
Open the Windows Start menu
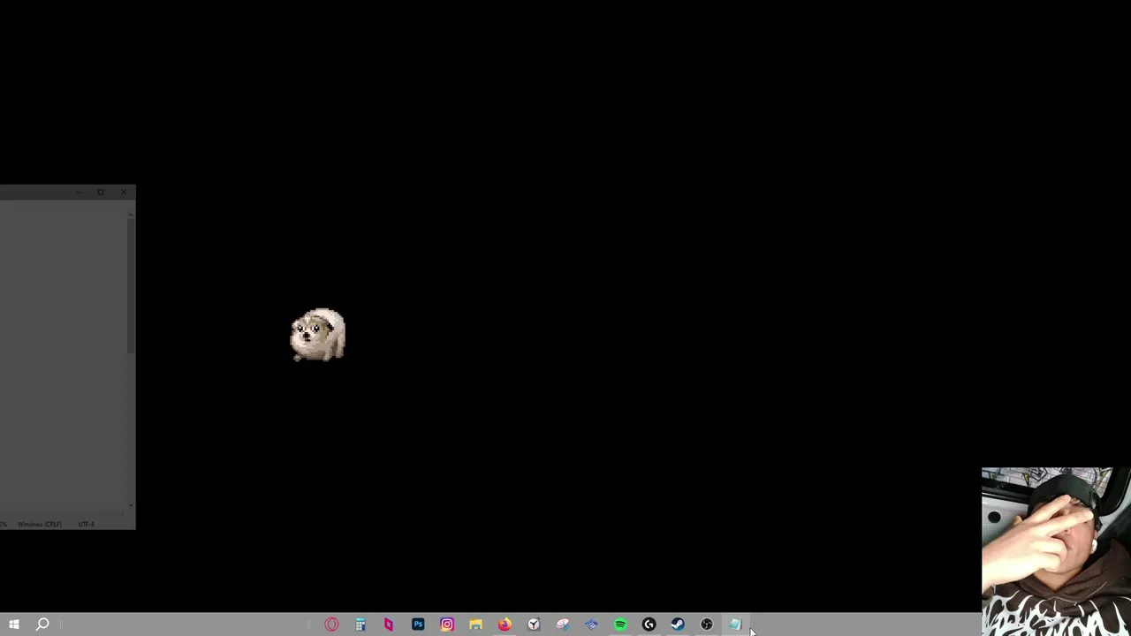pos(13,625)
